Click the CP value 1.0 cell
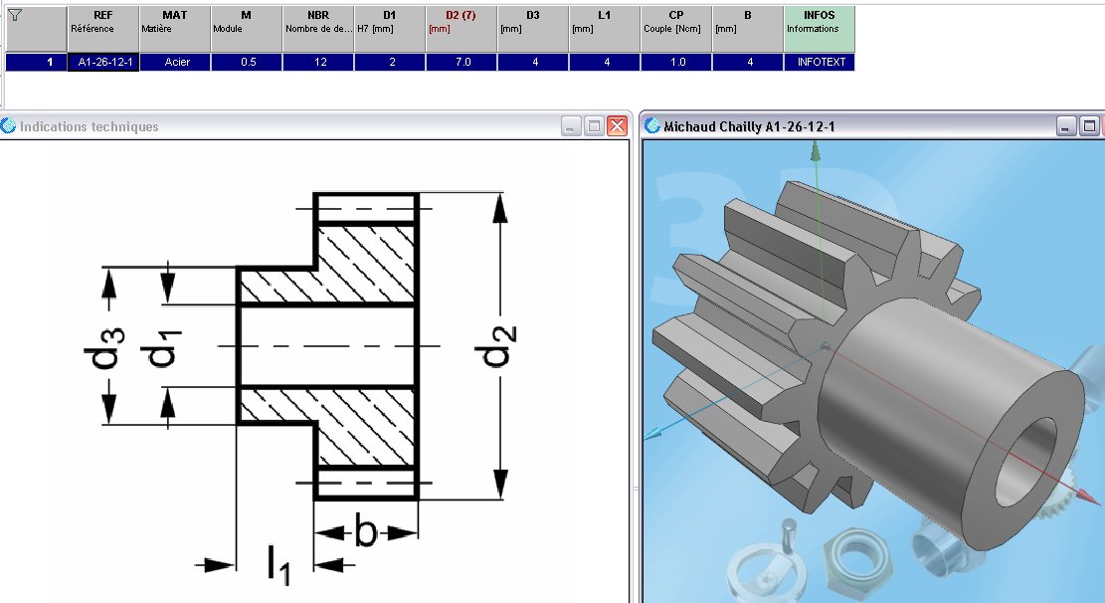Screen dimensions: 1105x603 pyautogui.click(x=677, y=62)
